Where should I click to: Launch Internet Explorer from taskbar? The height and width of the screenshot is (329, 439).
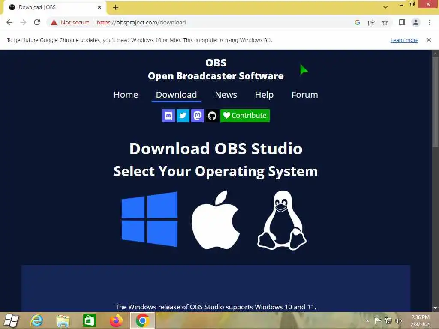pos(37,320)
